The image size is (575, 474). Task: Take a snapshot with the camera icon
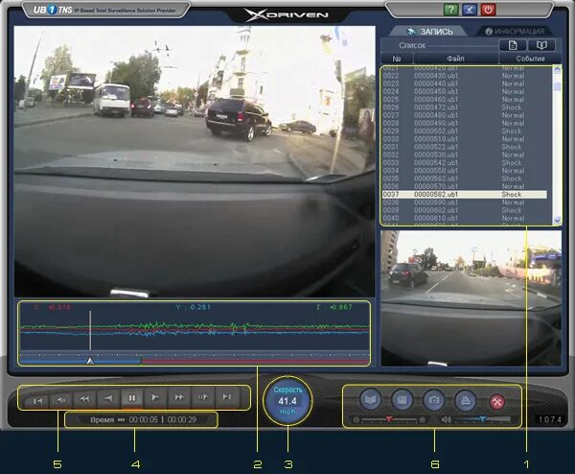pyautogui.click(x=433, y=400)
